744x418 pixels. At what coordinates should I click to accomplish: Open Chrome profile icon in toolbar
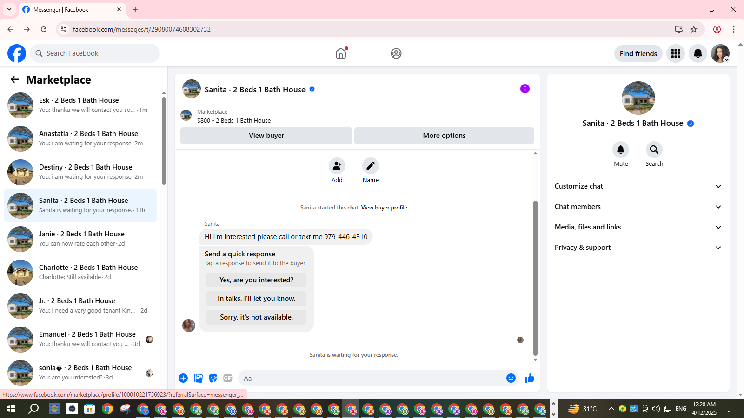click(717, 29)
